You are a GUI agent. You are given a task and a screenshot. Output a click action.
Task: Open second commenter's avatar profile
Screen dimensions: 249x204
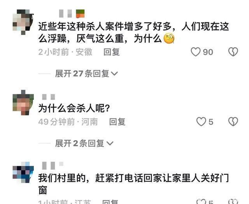pos(23,102)
